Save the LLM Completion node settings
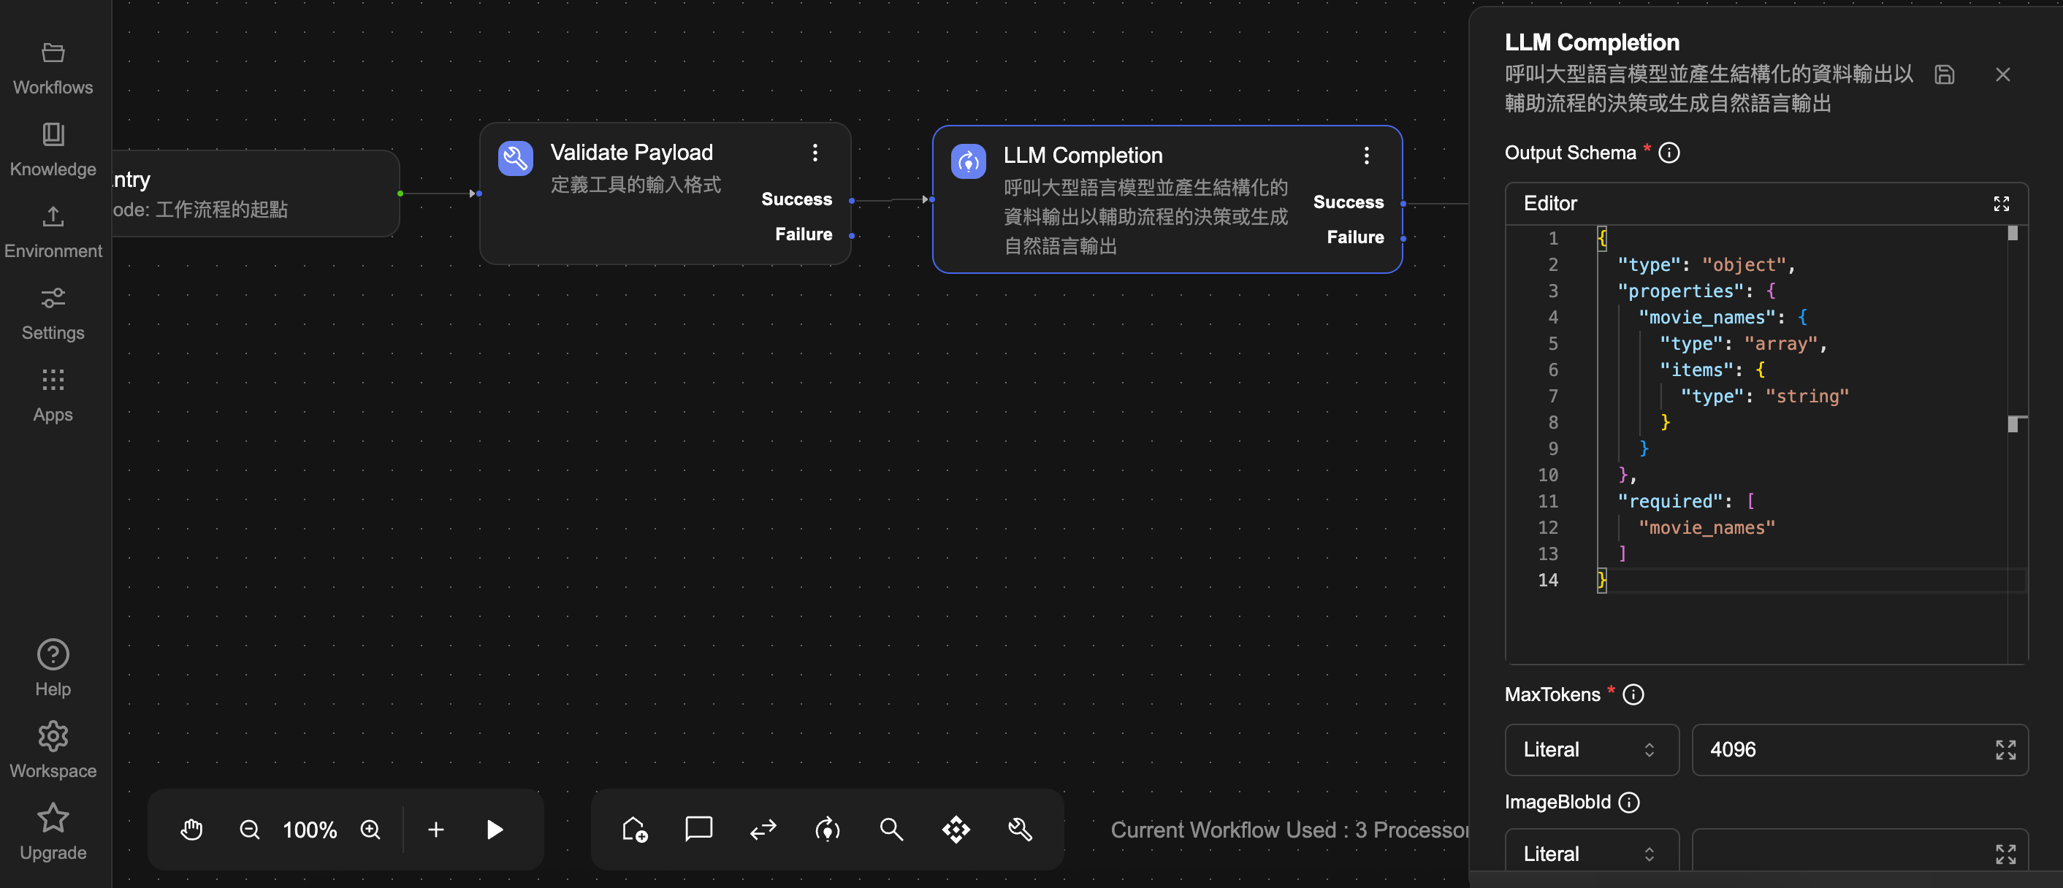The height and width of the screenshot is (888, 2063). tap(1945, 74)
